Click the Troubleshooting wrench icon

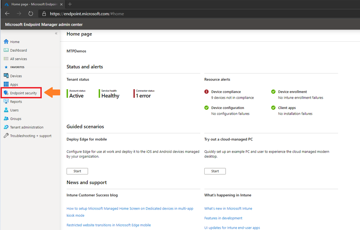click(x=6, y=136)
